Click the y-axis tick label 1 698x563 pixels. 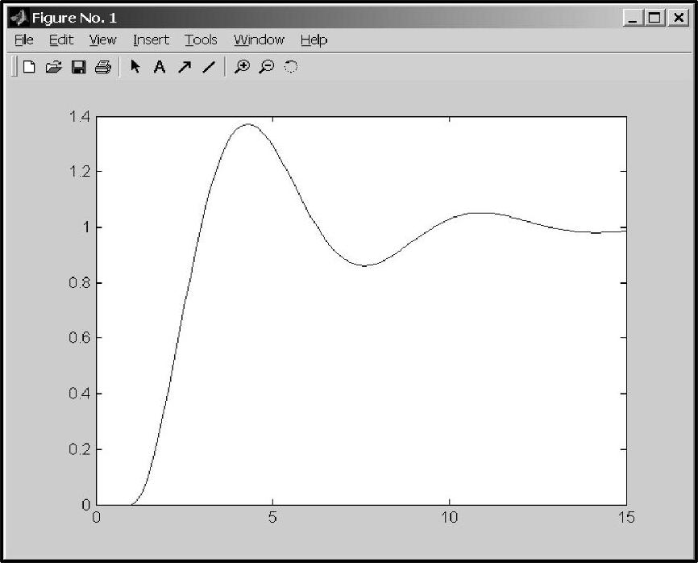[86, 227]
